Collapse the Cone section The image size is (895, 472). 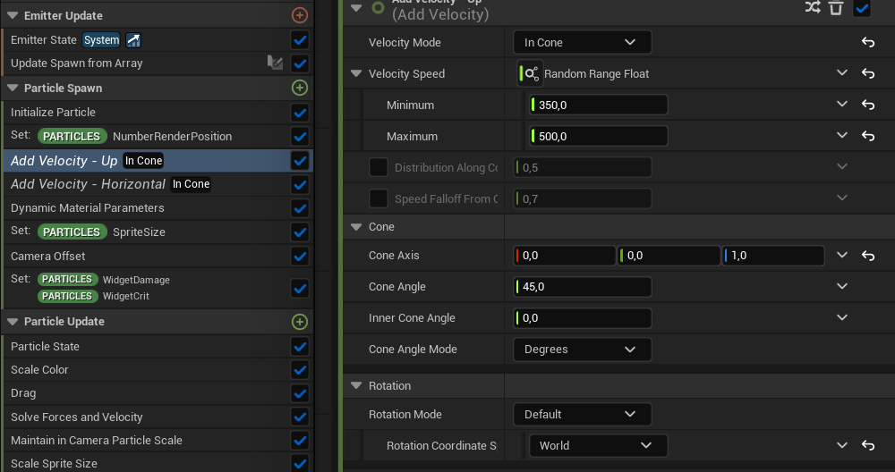pos(356,227)
